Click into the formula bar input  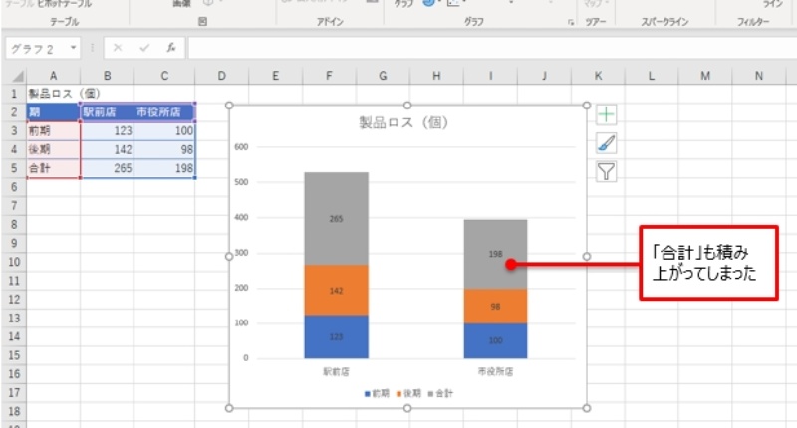tap(478, 48)
